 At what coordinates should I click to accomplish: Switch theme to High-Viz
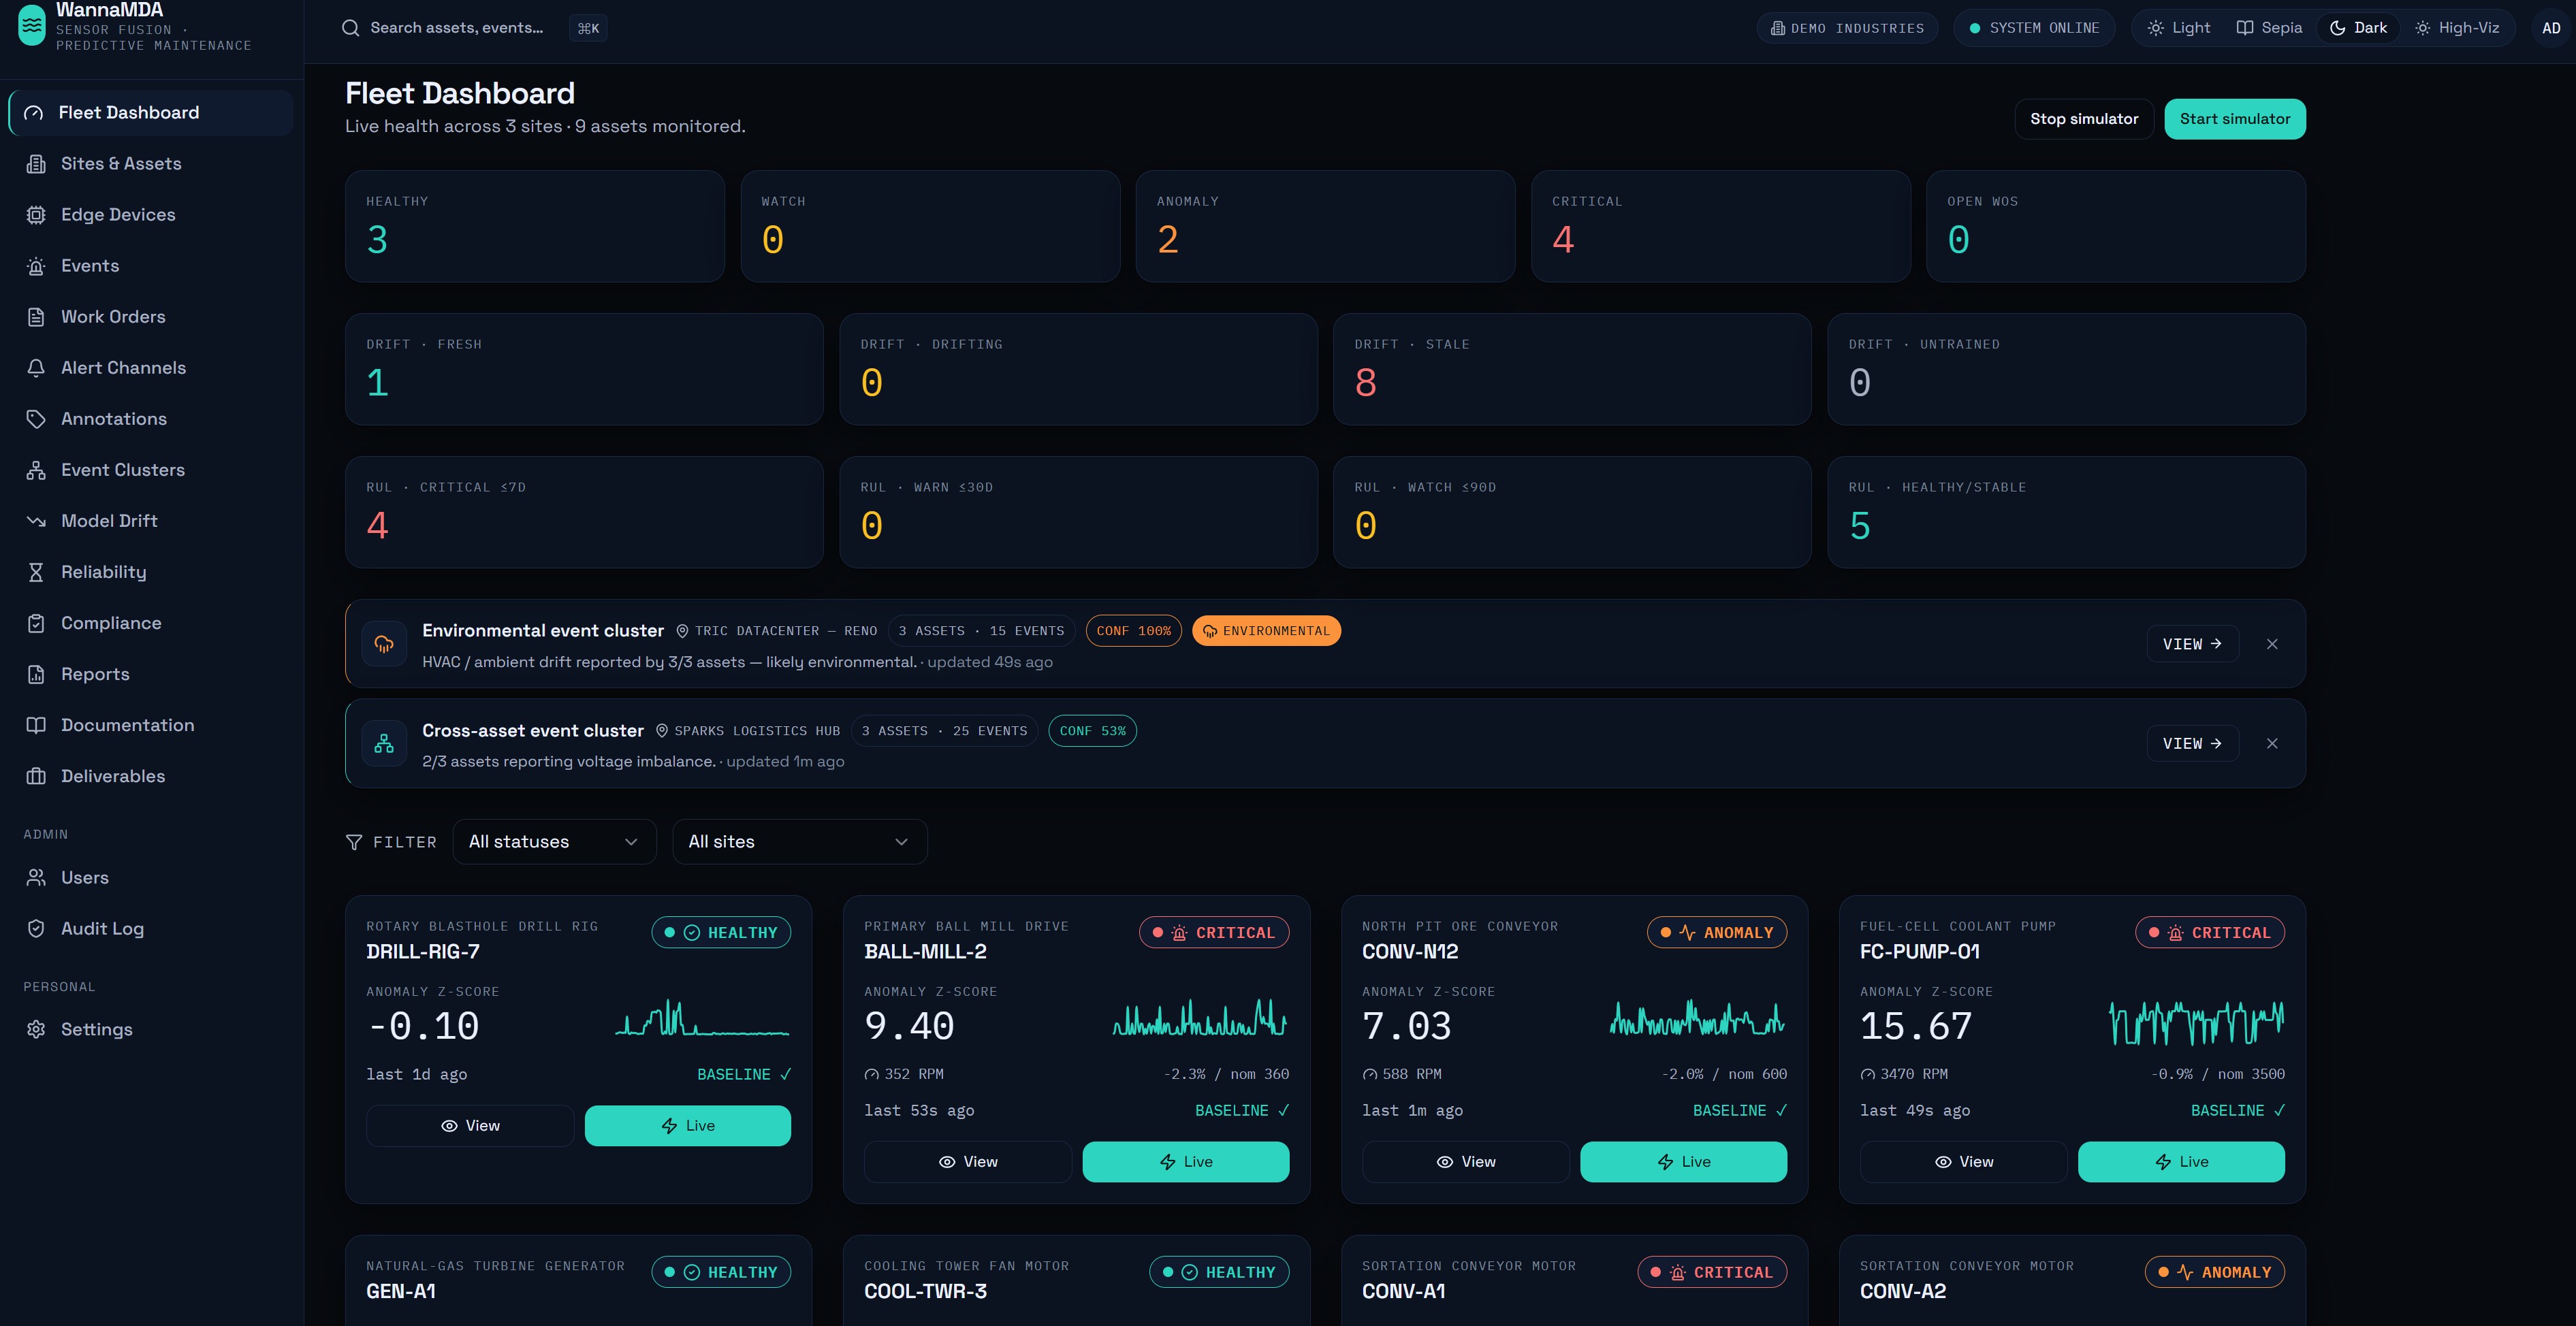(2457, 28)
